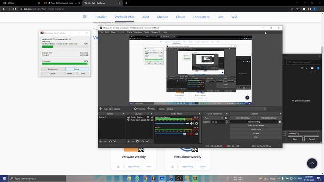
Task: Click Start Streaming in OBS Controls
Action: coord(243,118)
